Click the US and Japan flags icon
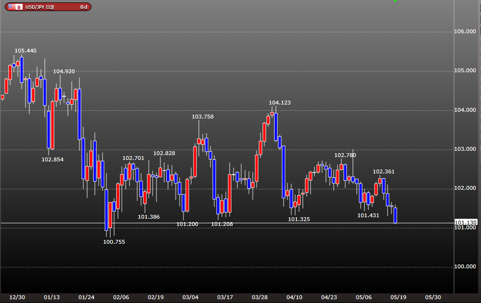 (x=15, y=7)
